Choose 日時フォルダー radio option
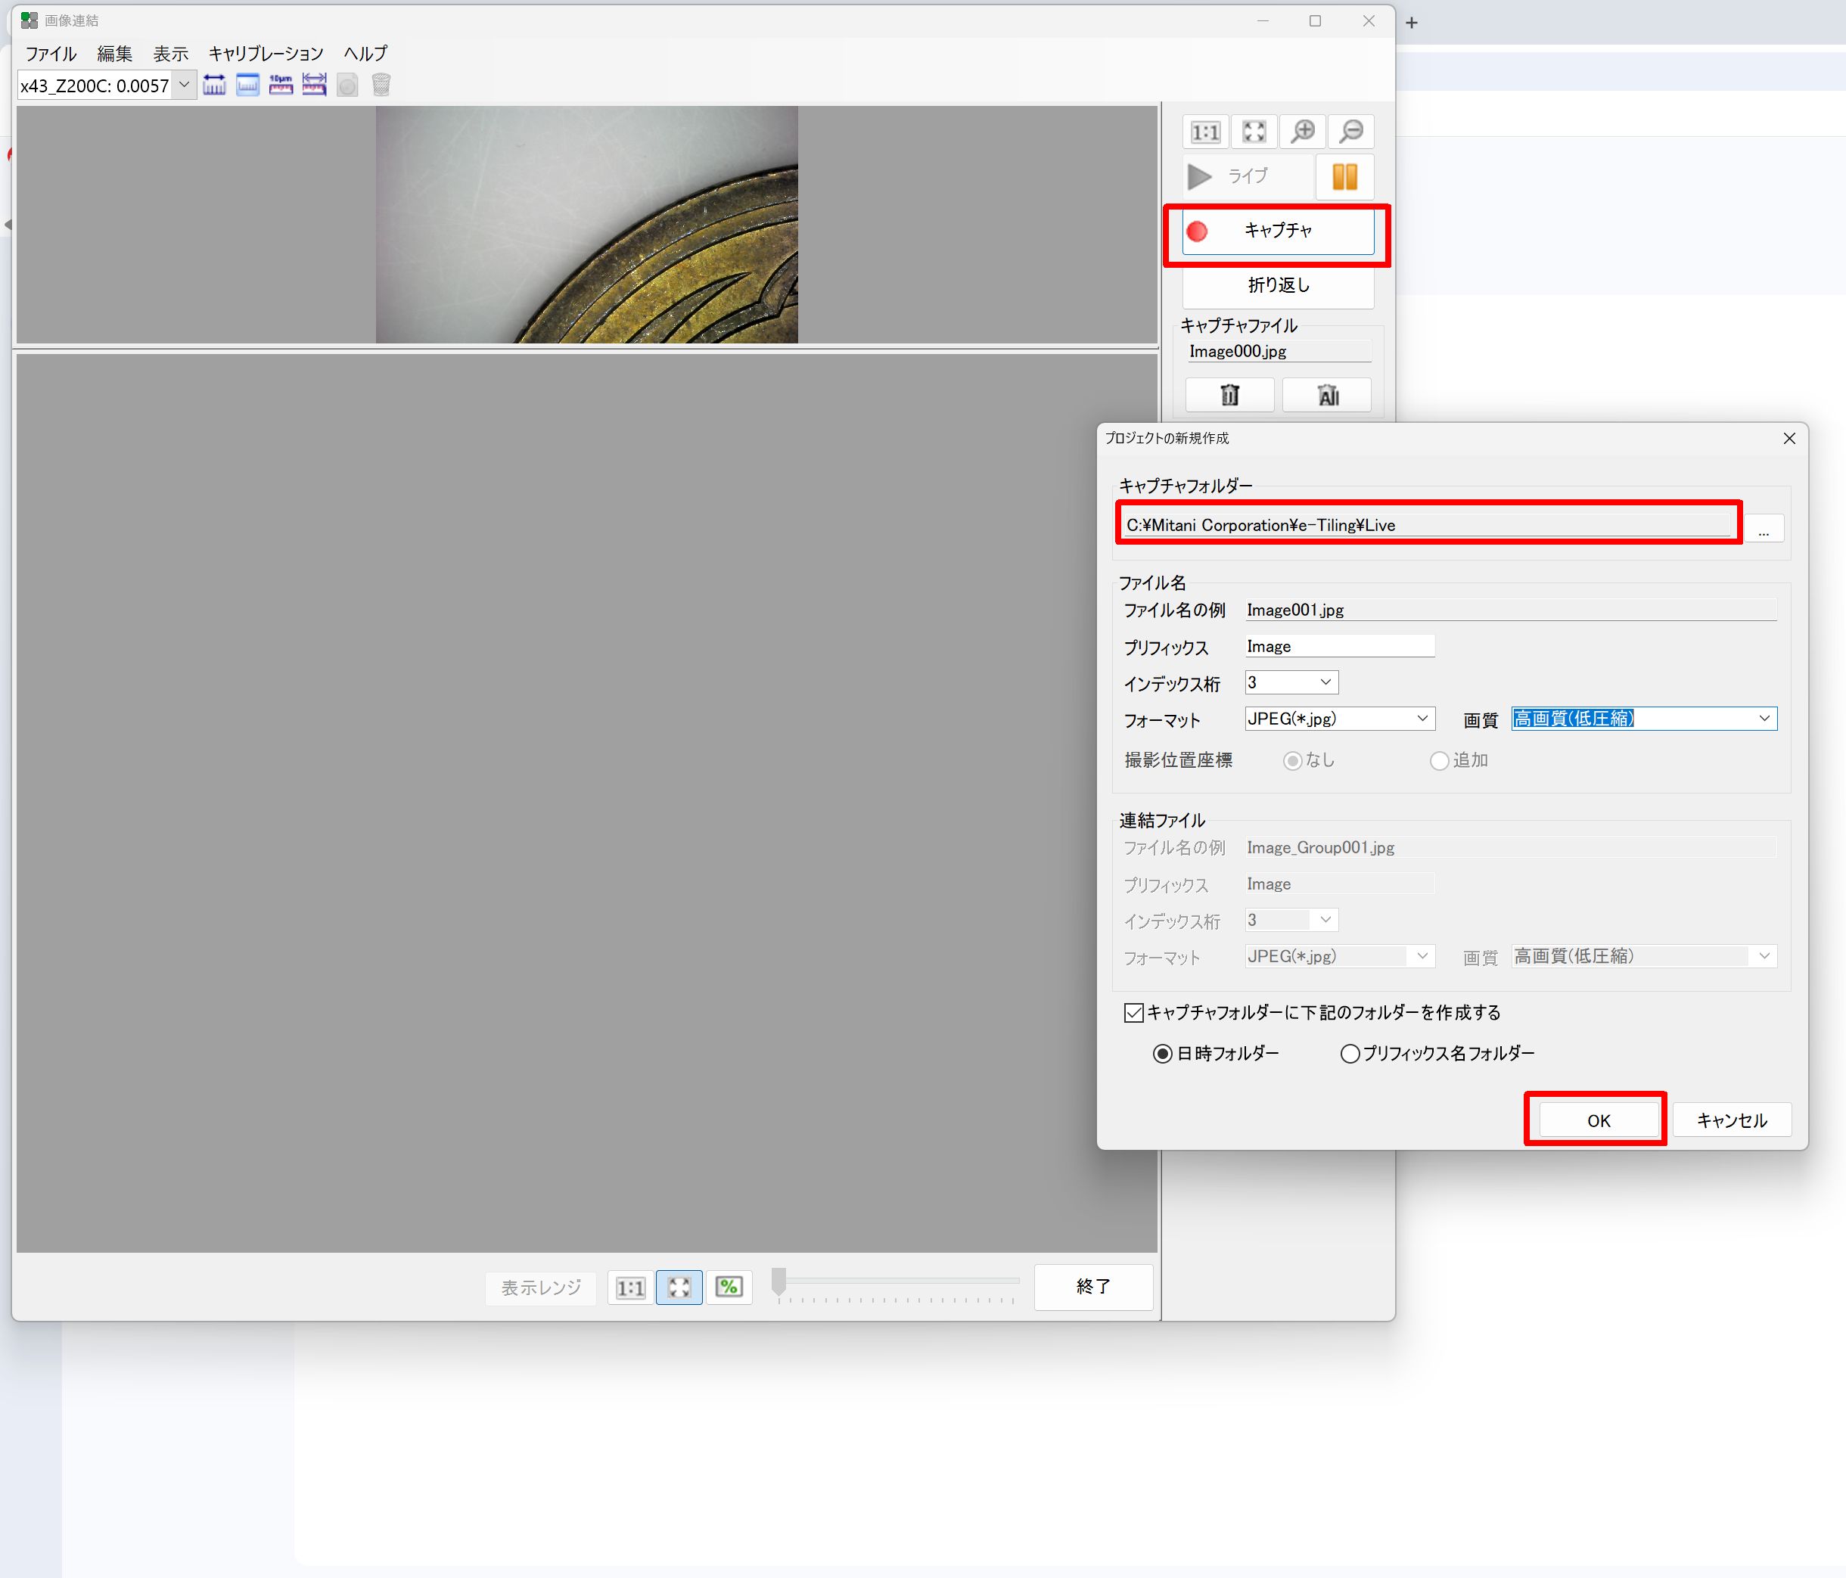Viewport: 1846px width, 1578px height. coord(1216,1054)
